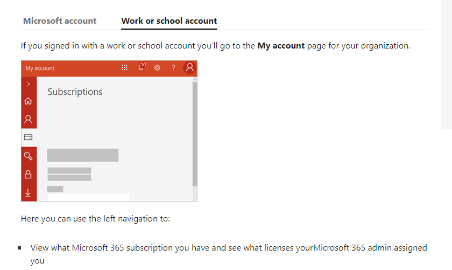Image resolution: width=452 pixels, height=270 pixels.
Task: Select Subscriptions card icon in sidebar
Action: tap(28, 137)
